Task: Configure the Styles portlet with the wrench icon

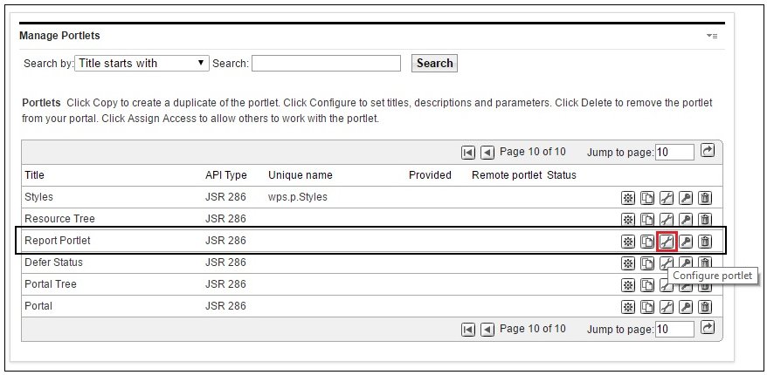Action: point(667,198)
